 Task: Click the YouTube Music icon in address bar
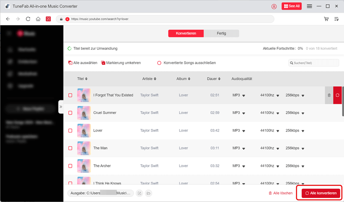pyautogui.click(x=68, y=19)
